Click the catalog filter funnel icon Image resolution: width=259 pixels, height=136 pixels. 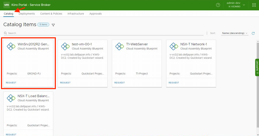click(x=53, y=25)
